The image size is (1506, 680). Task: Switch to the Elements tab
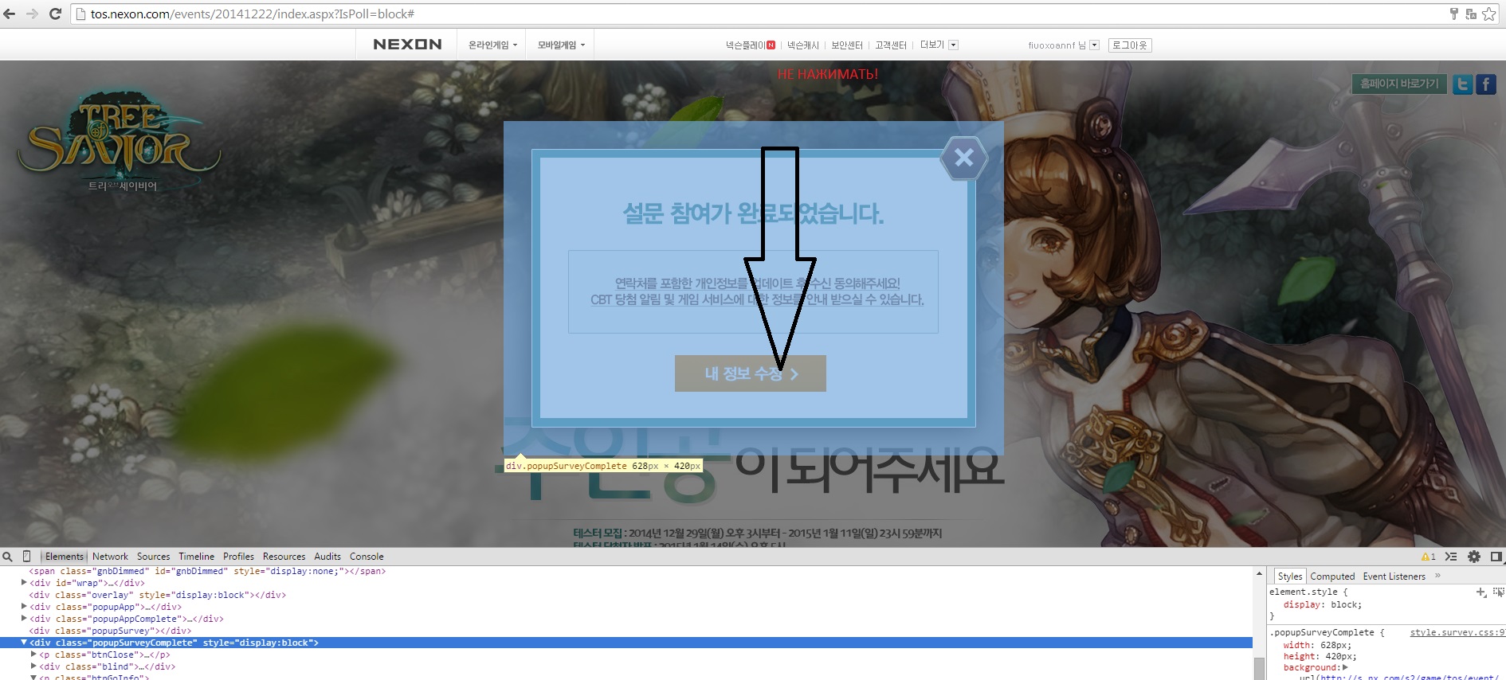tap(65, 557)
